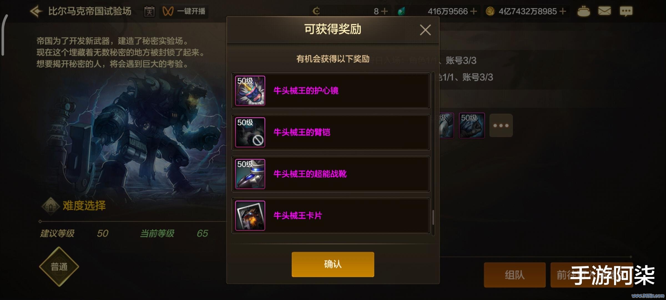Open the pot-shaped shop icon

tap(584, 11)
